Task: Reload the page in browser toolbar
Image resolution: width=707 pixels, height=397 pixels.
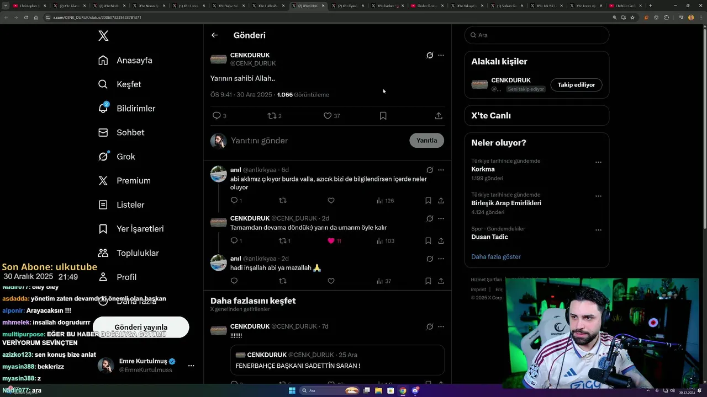Action: click(26, 18)
